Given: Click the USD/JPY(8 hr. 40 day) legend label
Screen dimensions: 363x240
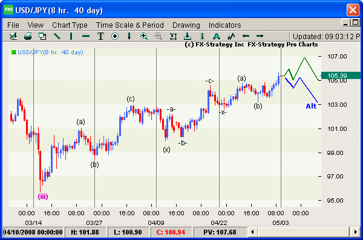Looking at the screenshot, I should click(50, 52).
